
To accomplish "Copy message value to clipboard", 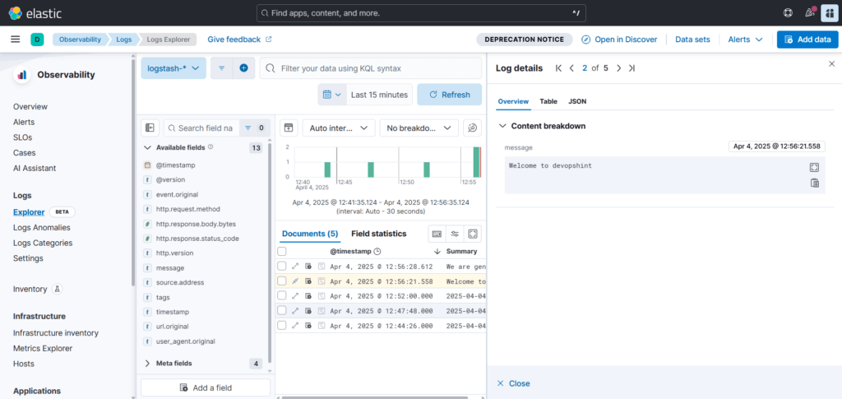I will pos(814,183).
